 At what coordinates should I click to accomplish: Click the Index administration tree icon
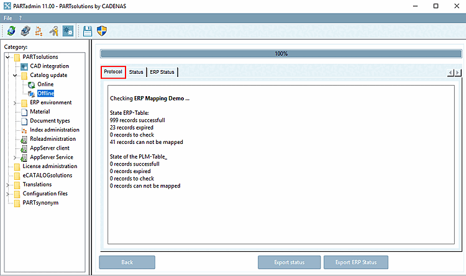pyautogui.click(x=24, y=130)
